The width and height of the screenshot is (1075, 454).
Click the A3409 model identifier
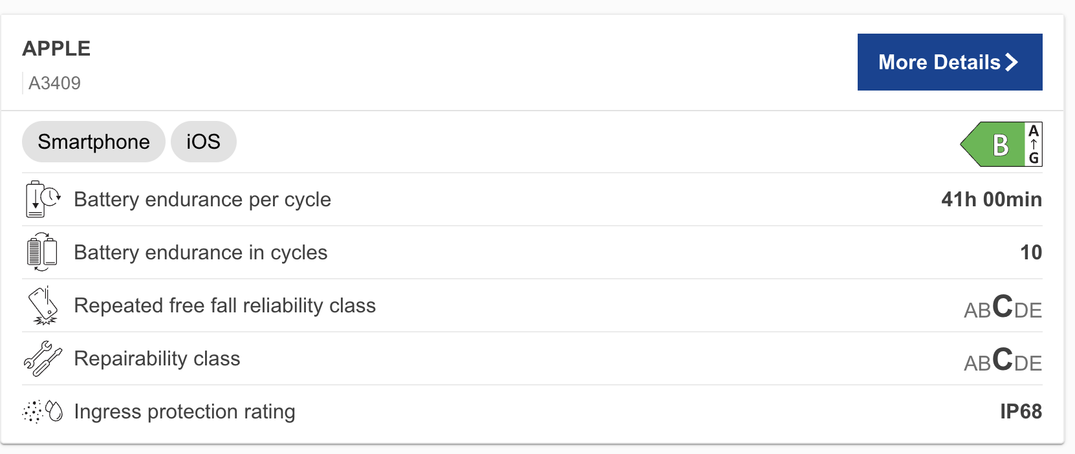55,83
